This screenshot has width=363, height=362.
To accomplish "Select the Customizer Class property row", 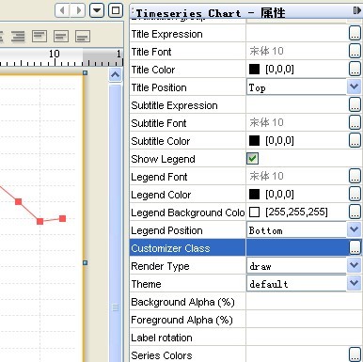I will 245,247.
